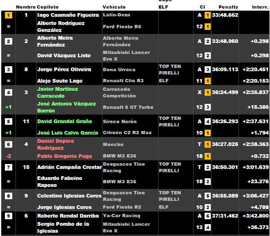Click the Interv. column header
Image resolution: width=270 pixels, height=236 pixels.
260,7
